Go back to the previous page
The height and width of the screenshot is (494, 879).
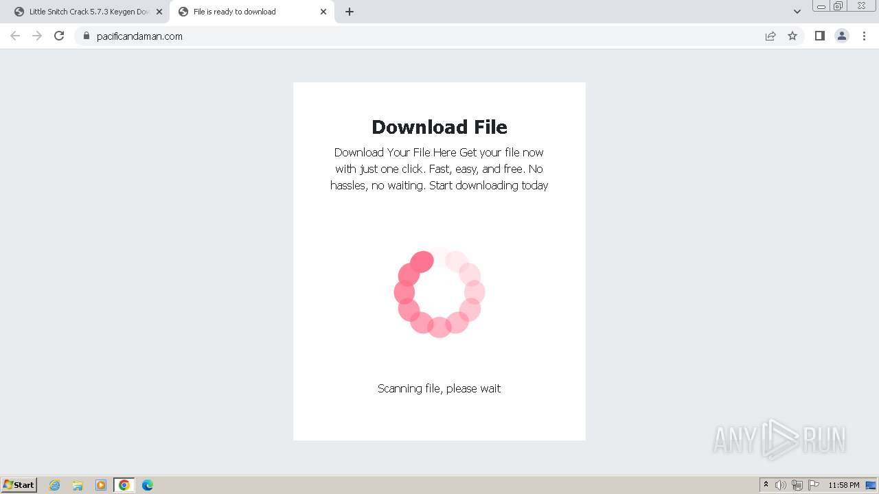(x=15, y=36)
